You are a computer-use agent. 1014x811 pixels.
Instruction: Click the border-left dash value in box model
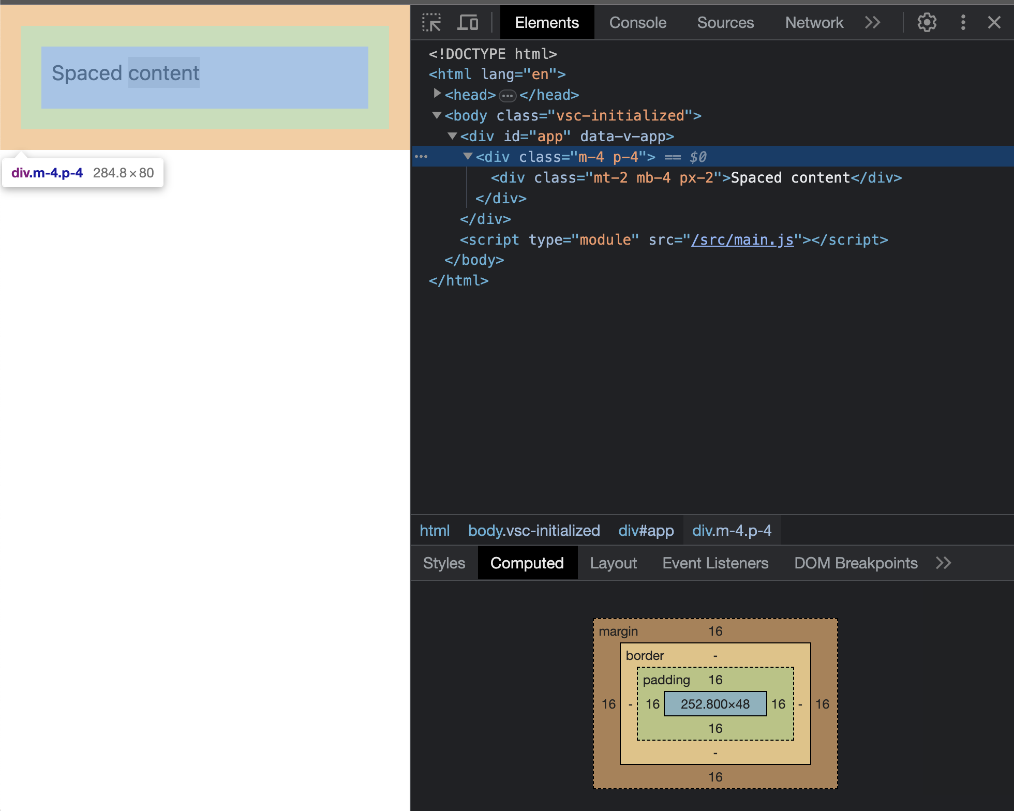[x=630, y=704]
